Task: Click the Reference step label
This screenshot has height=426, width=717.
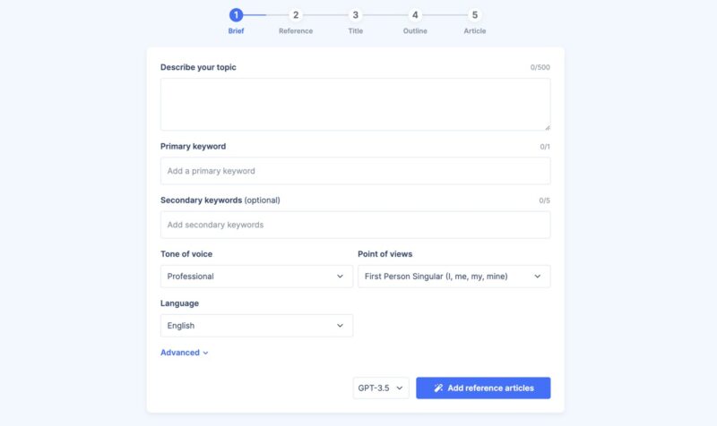Action: coord(296,31)
